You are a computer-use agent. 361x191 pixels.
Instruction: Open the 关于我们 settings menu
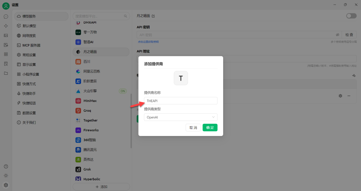[41, 123]
